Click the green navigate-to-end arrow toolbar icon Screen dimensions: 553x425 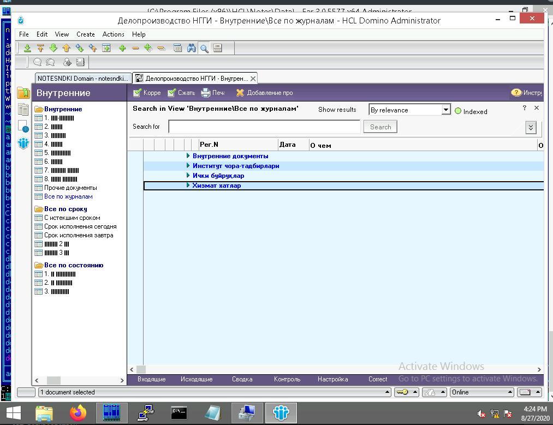point(27,48)
